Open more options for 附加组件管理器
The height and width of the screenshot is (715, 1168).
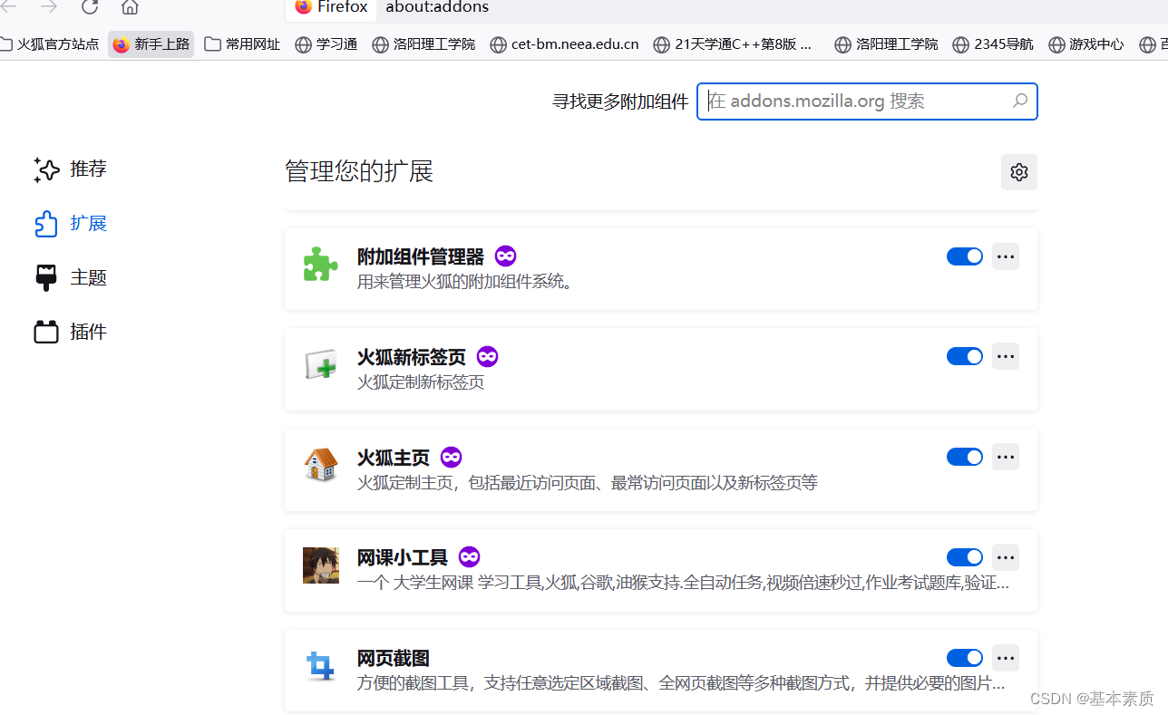click(1006, 256)
